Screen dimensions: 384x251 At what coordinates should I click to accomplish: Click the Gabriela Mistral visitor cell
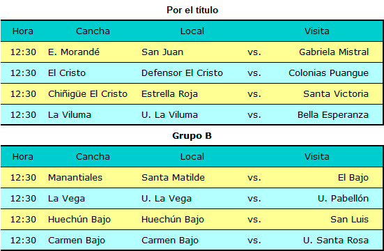coord(334,52)
